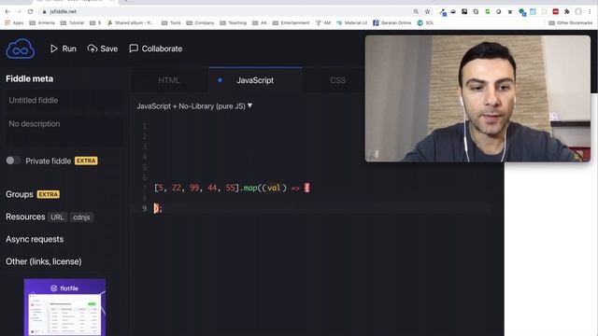
Task: Click the URL tag in Resources
Action: 57,217
